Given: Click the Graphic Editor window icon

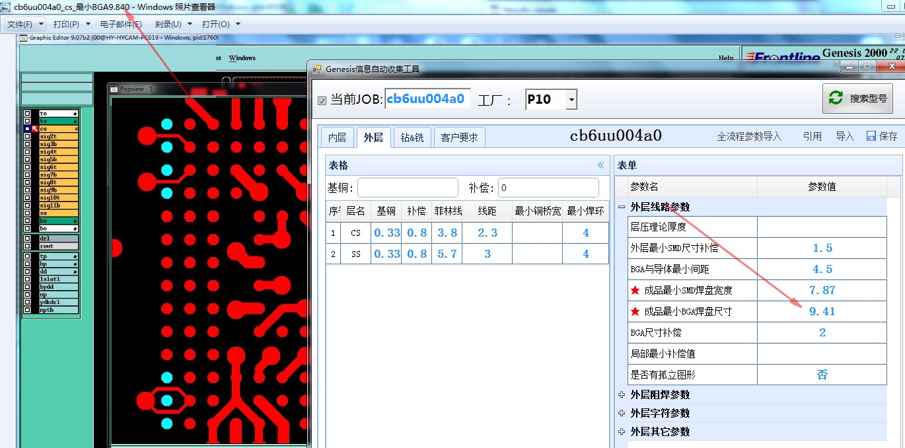Looking at the screenshot, I should [x=24, y=38].
